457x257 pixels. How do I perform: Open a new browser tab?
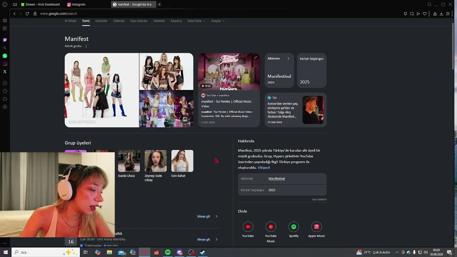159,5
